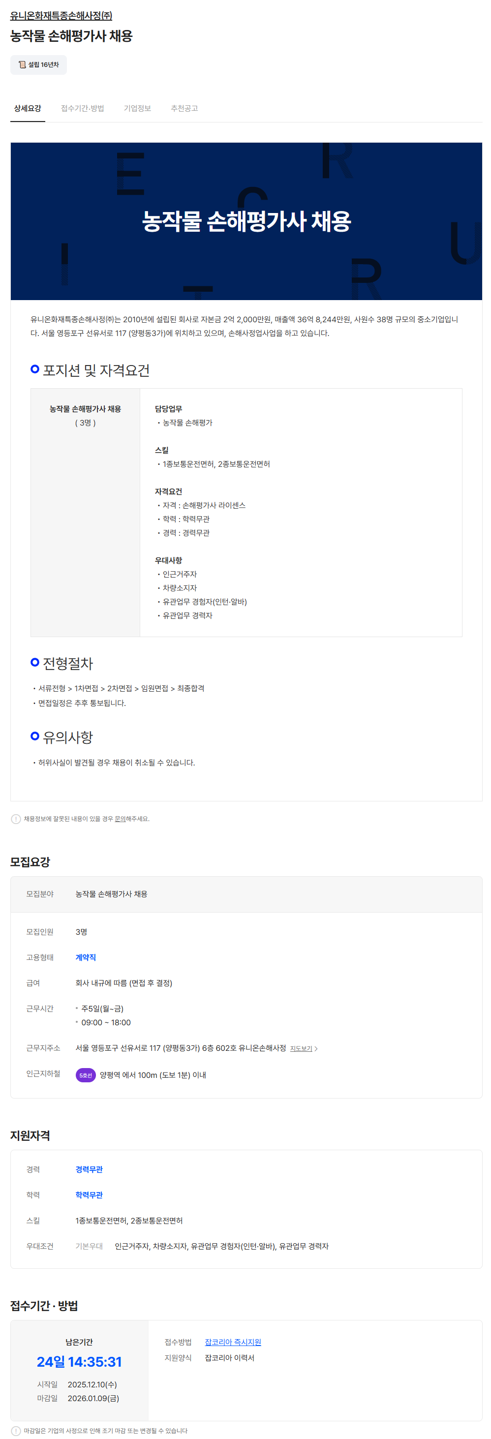491x1439 pixels.
Task: Click the 농작물 손해평가사 채용 banner image
Action: (x=246, y=221)
